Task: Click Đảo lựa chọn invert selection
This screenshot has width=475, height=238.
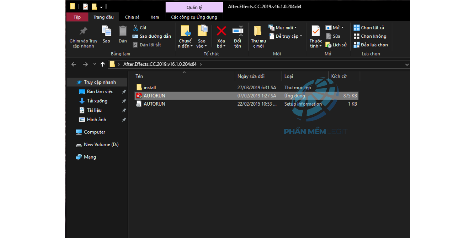Action: [371, 45]
